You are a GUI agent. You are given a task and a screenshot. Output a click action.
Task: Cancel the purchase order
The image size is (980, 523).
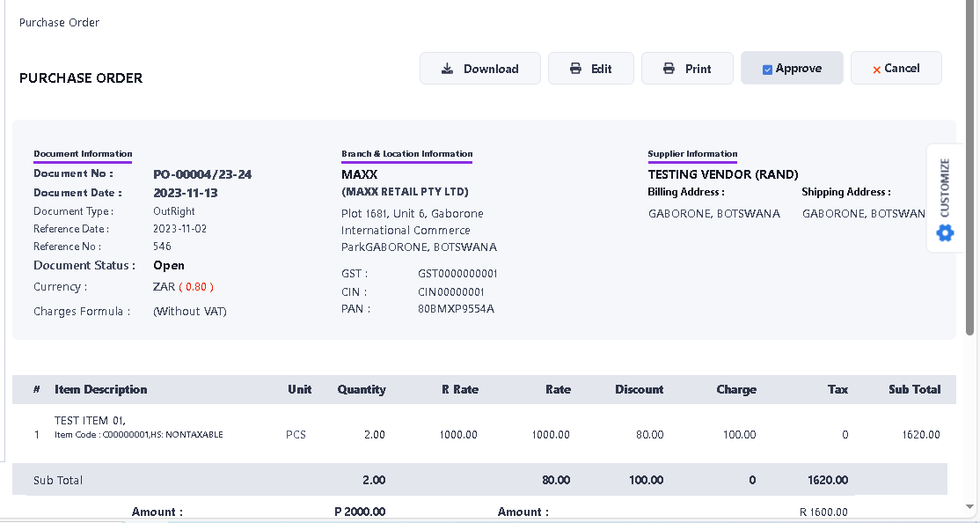(x=896, y=69)
